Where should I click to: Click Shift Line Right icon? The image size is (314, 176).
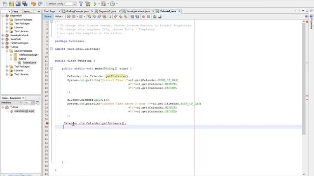pyautogui.click(x=137, y=17)
